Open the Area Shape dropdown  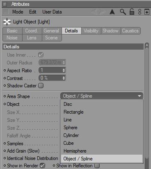pyautogui.click(x=102, y=96)
